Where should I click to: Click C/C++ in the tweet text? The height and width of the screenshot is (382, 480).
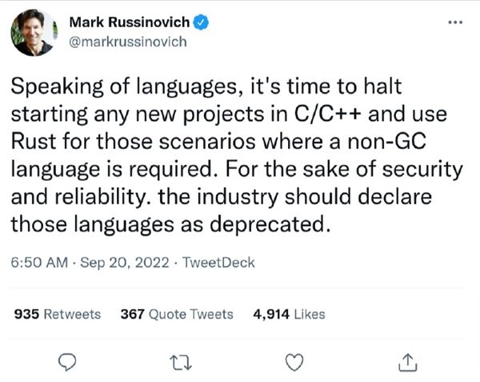coord(328,114)
